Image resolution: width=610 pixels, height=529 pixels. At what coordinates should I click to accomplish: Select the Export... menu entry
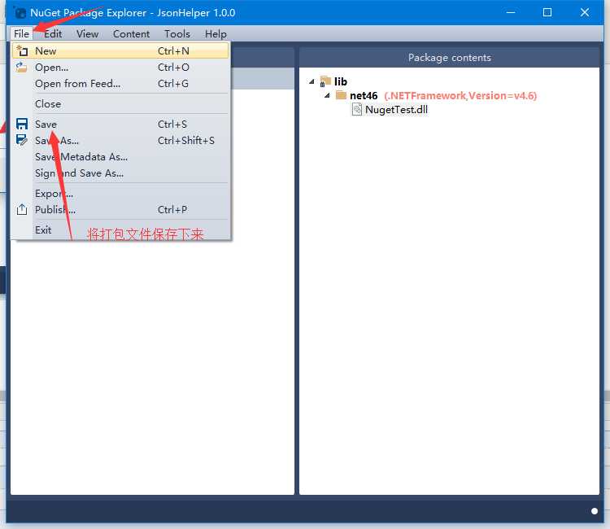tap(120, 194)
